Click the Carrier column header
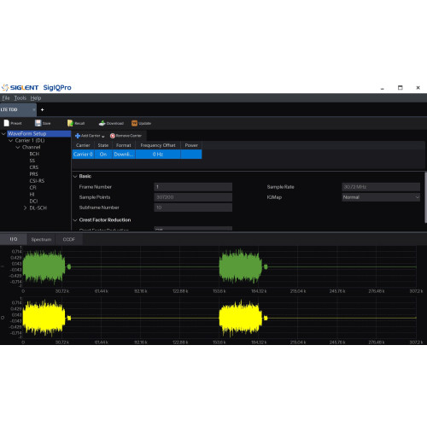Screen dimensions: 427x427 click(x=83, y=145)
